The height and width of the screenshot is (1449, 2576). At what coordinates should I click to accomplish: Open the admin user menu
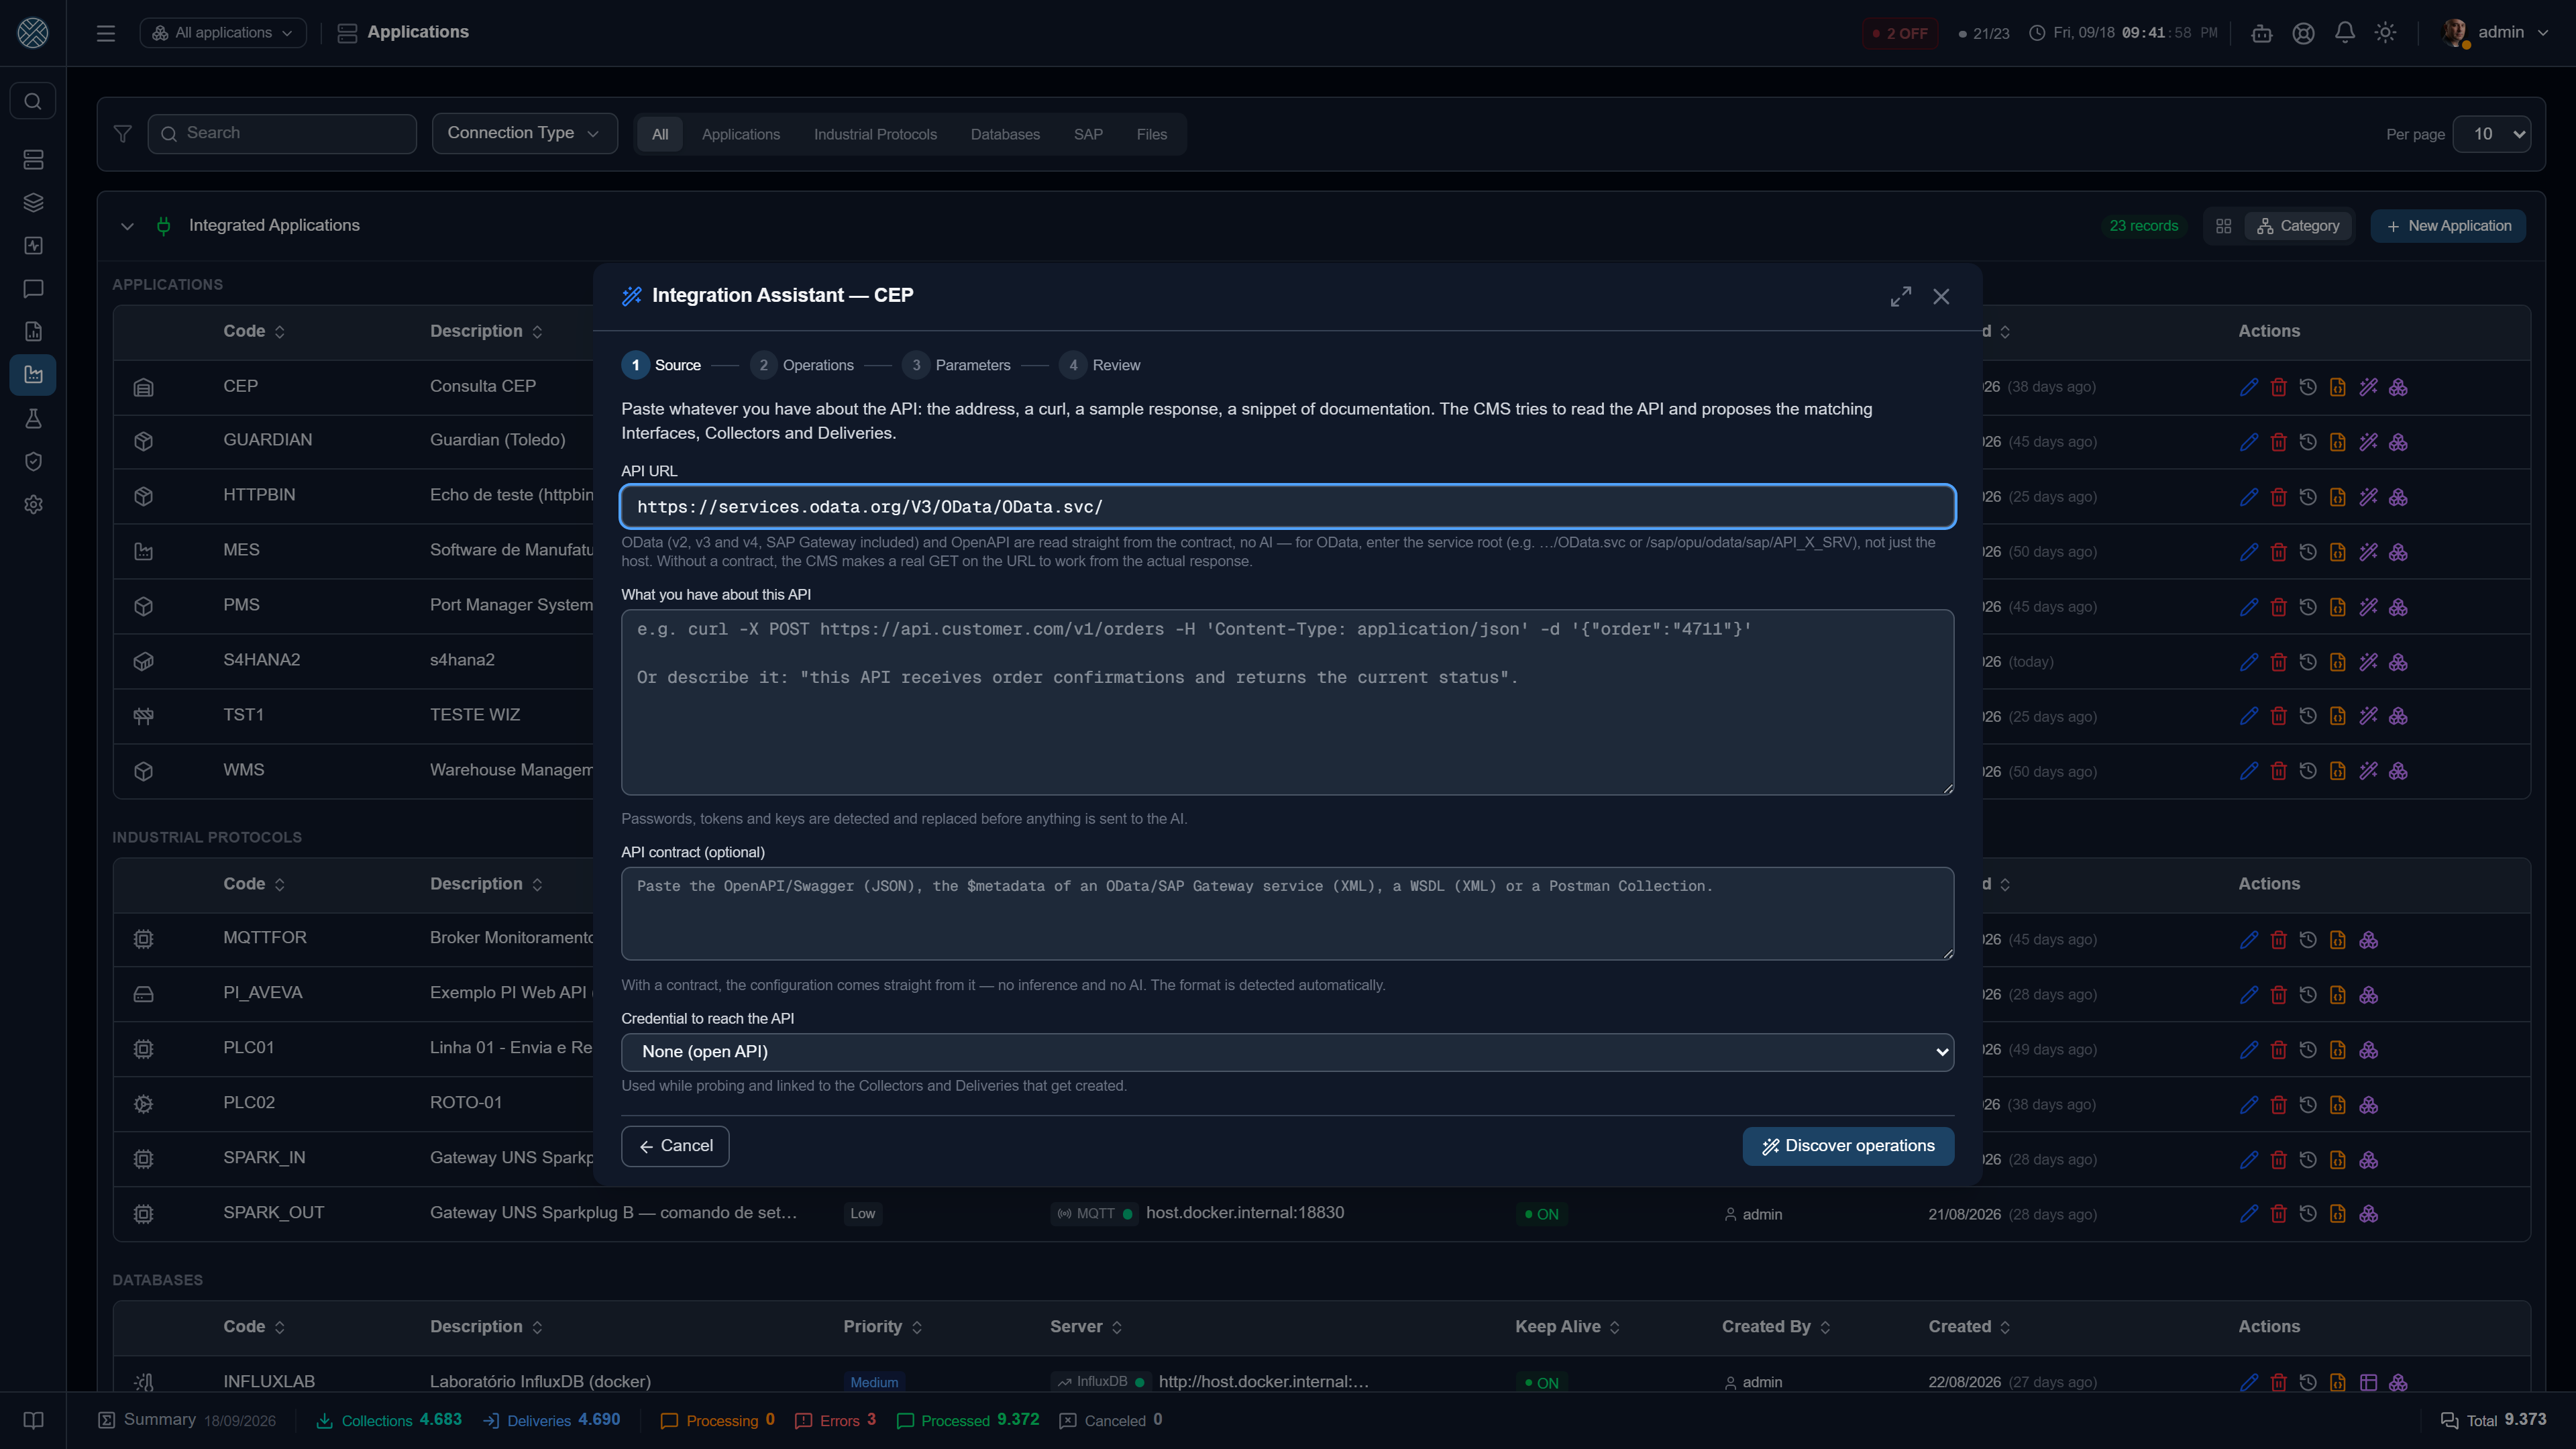pyautogui.click(x=2495, y=33)
